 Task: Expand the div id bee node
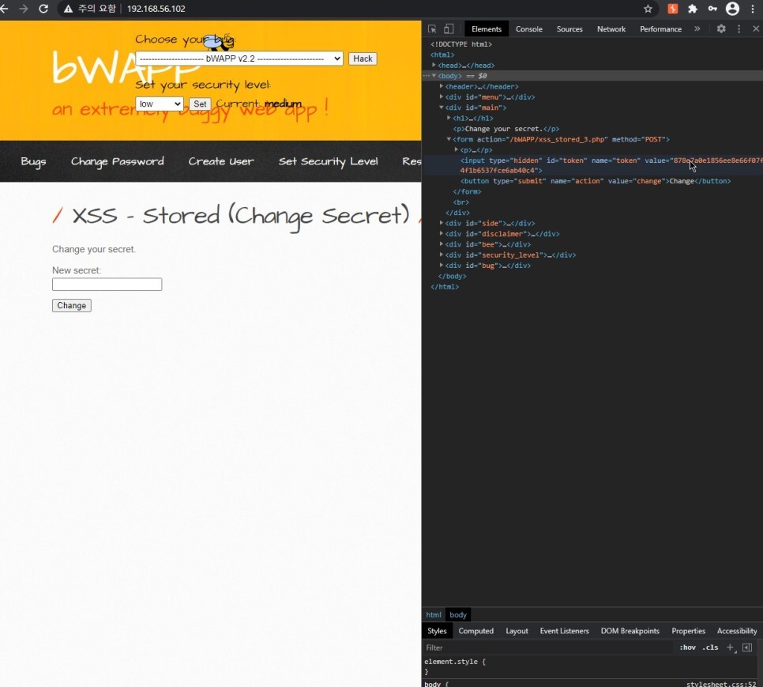click(442, 244)
